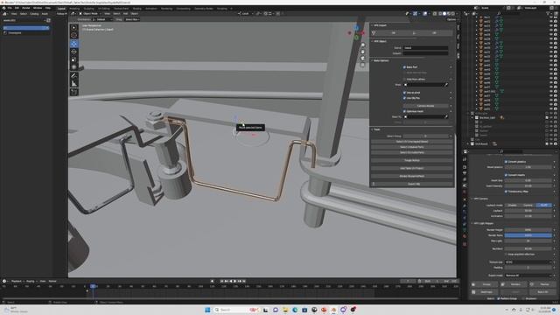This screenshot has height=315, width=560.
Task: Toggle the Platform Group checkbox
Action: pos(499,298)
